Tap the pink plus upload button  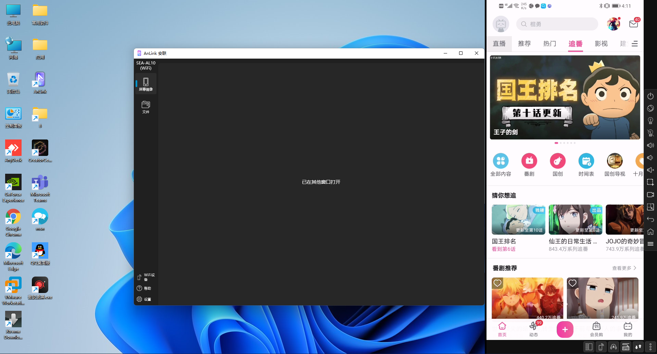click(565, 329)
